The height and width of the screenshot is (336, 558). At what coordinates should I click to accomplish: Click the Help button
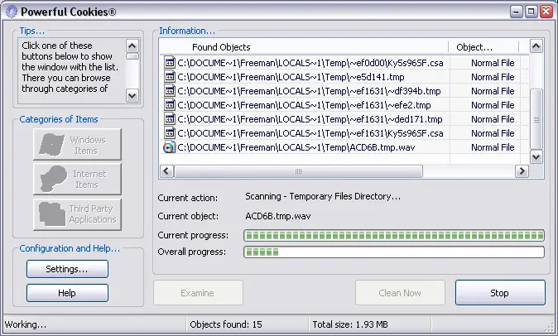(67, 293)
